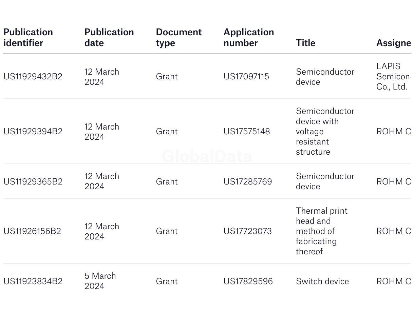Select application number US17723073
The height and width of the screenshot is (312, 414).
[248, 231]
